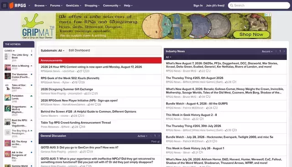Click Shop Now on Gripmat ad
Viewport: 292px width, 167px height.
pos(251,34)
